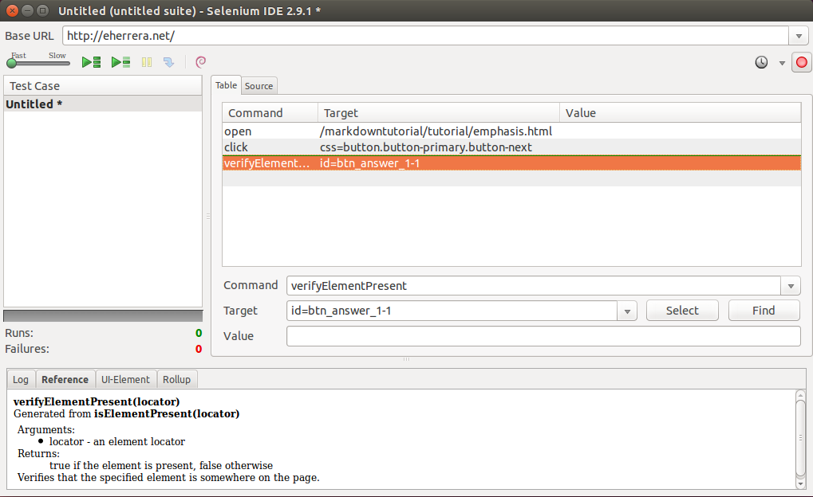Screen dimensions: 813x497
Task: Select the open command row
Action: pyautogui.click(x=511, y=131)
